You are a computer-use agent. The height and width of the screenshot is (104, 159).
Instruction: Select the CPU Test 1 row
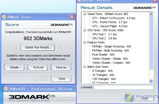(x=104, y=34)
